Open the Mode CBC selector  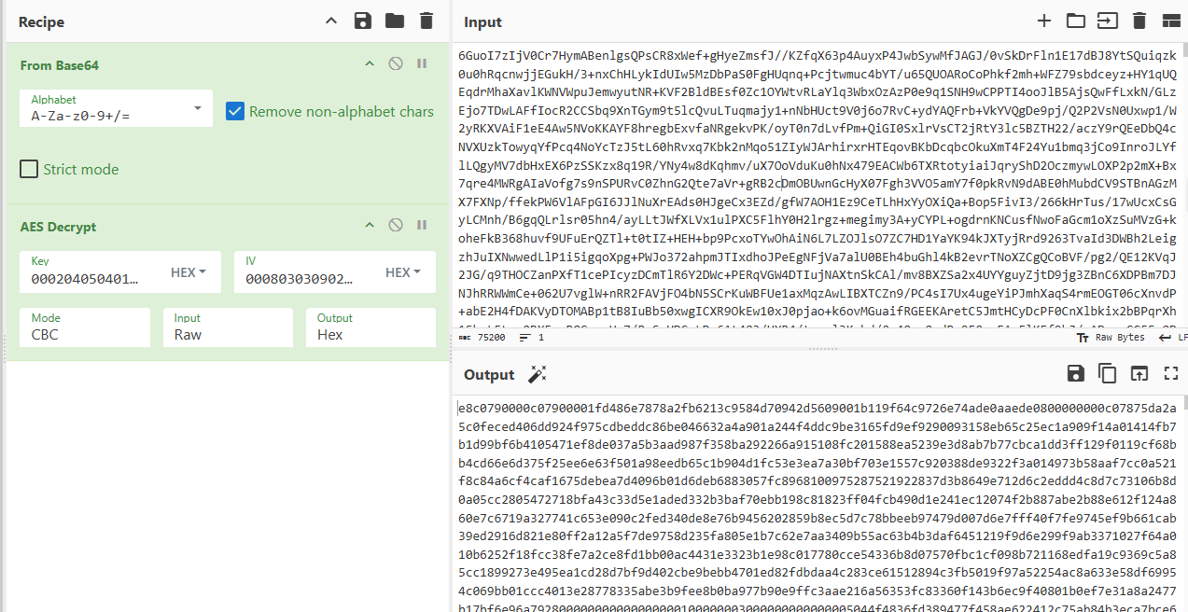[x=85, y=327]
